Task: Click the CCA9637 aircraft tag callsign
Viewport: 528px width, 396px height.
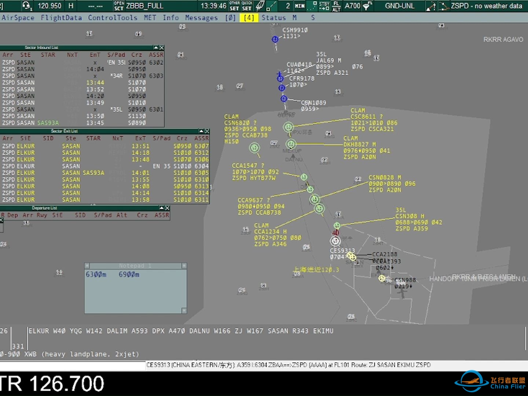Action: tap(250, 200)
